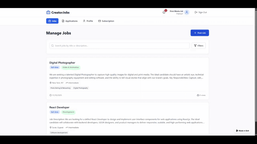Click trend icon next to Digital Photographer Intermediate
Image resolution: width=257 pixels, height=144 pixels.
(66, 83)
